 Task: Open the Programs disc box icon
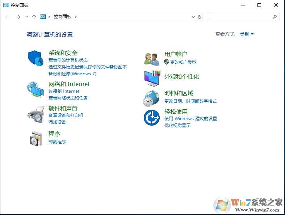pyautogui.click(x=35, y=138)
